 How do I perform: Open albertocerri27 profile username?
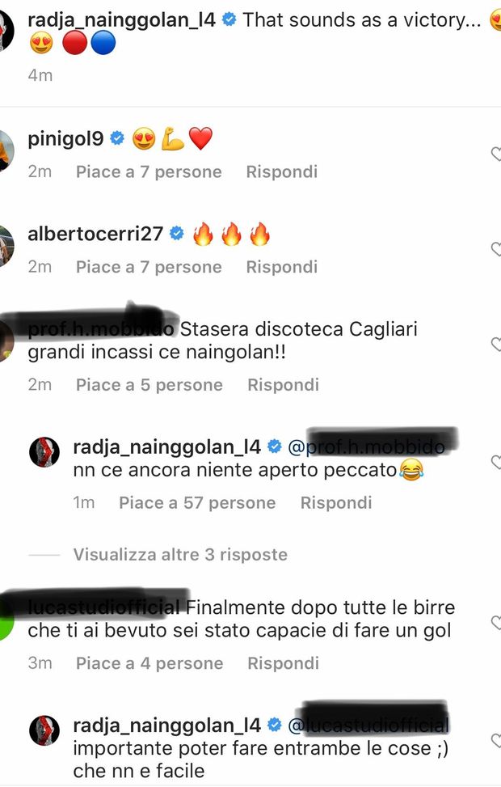[x=95, y=234]
